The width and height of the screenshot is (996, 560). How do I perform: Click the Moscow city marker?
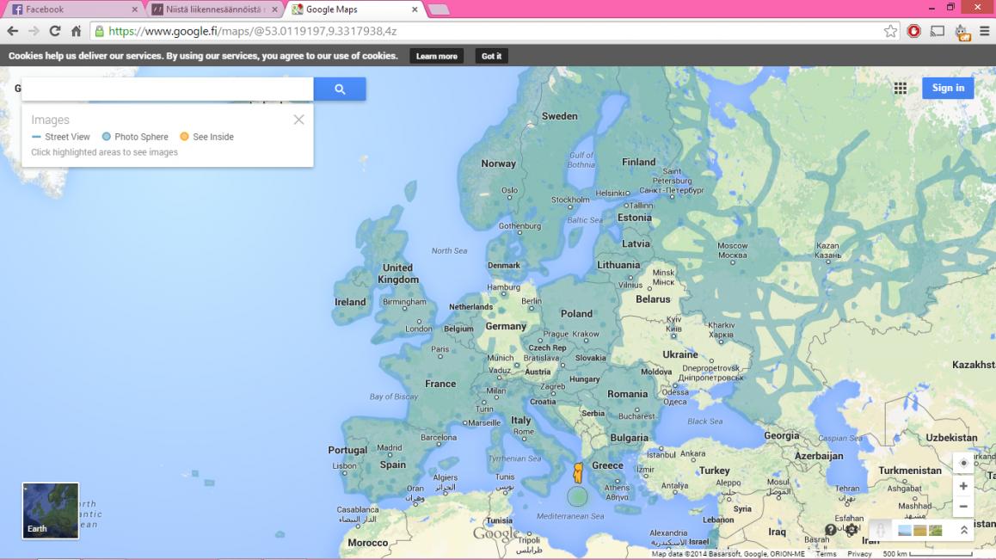pyautogui.click(x=733, y=262)
